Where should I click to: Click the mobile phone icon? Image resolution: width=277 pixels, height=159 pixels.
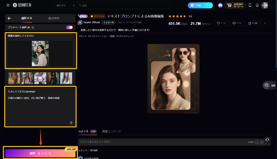coord(250,5)
